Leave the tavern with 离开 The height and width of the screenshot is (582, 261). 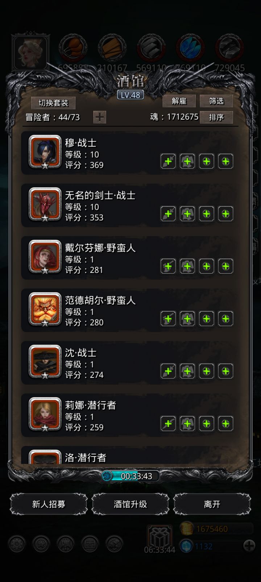pyautogui.click(x=212, y=504)
